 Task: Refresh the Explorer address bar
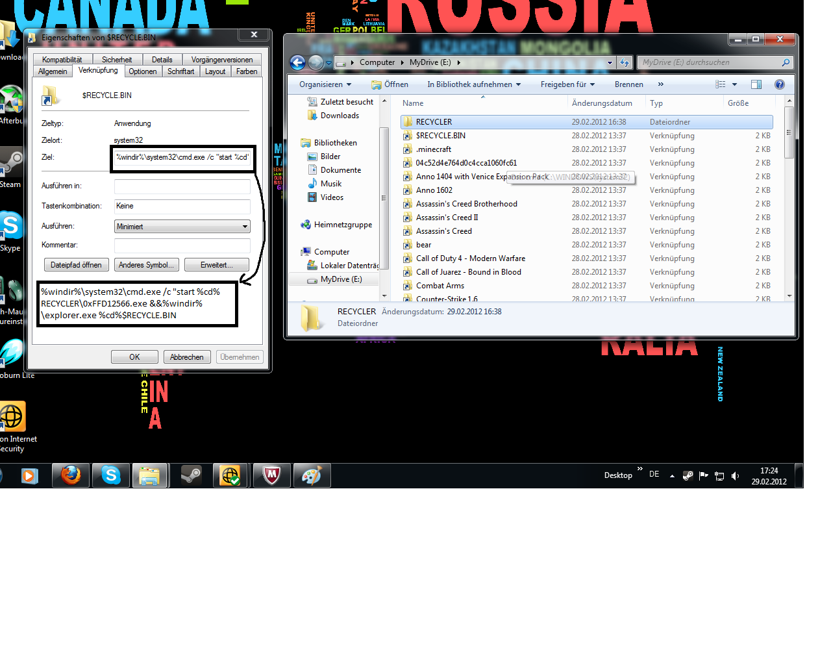pos(625,62)
